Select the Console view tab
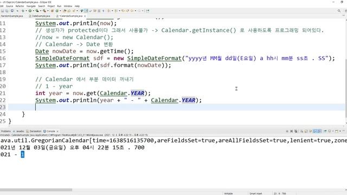This screenshot has height=195, width=347. click(49, 131)
